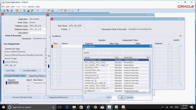Click the Translations globe toolbar icon
Viewport: 196px width, 110px height.
[x=65, y=11]
